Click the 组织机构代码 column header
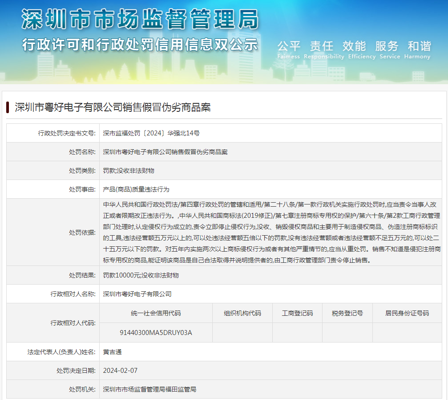The width and height of the screenshot is (448, 400). tap(242, 313)
